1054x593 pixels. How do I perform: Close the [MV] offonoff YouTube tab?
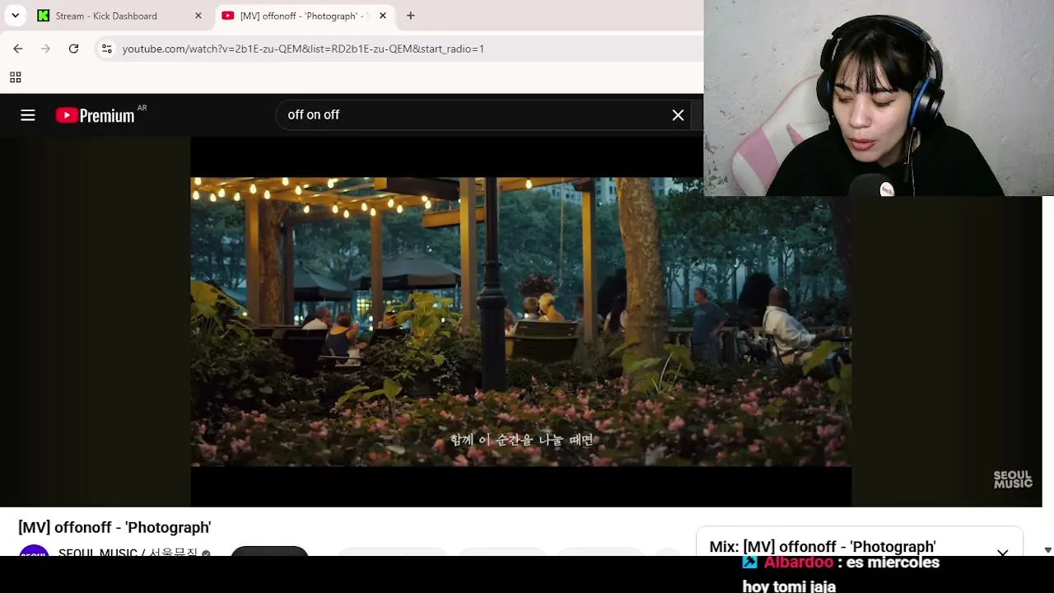pos(382,16)
